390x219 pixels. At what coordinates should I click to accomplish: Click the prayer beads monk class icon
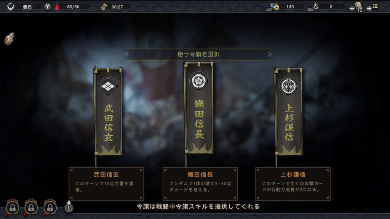10,7
